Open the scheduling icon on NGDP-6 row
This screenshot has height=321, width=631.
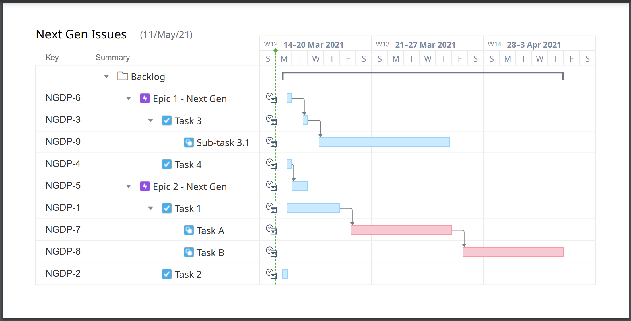pos(271,98)
